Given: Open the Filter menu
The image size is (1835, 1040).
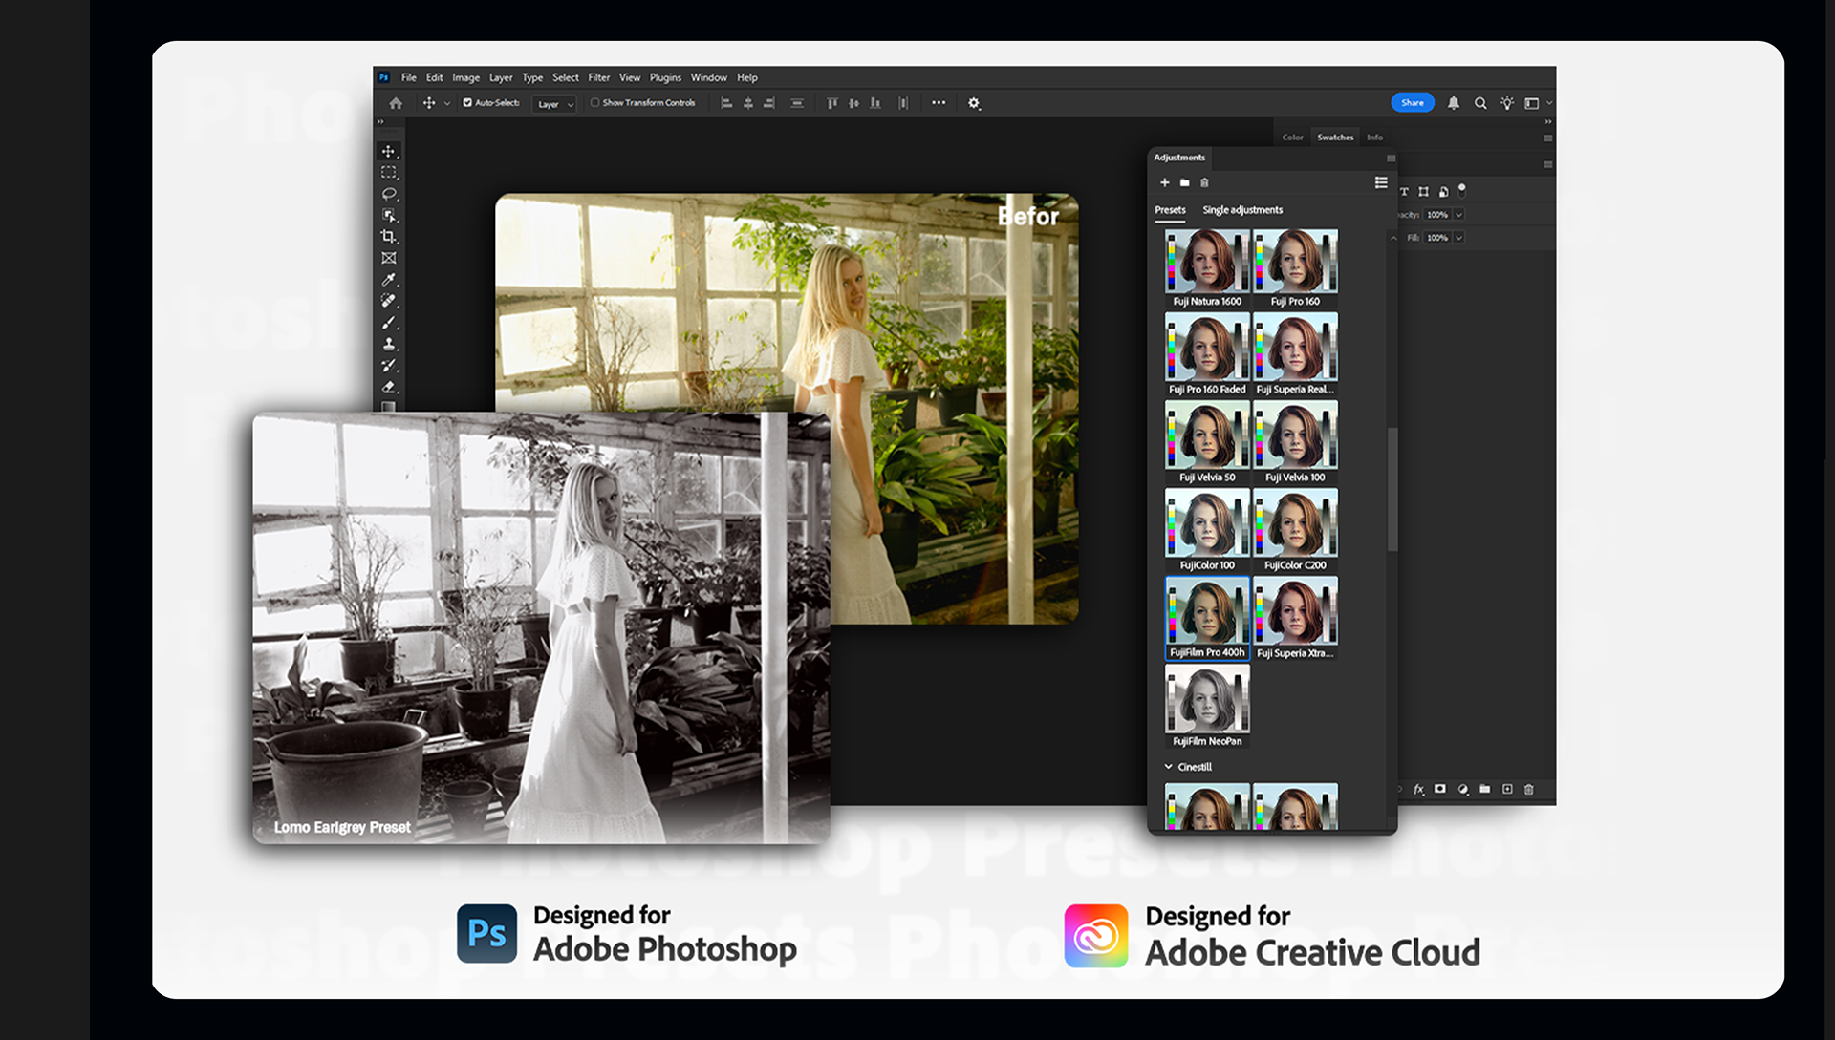Looking at the screenshot, I should [599, 78].
